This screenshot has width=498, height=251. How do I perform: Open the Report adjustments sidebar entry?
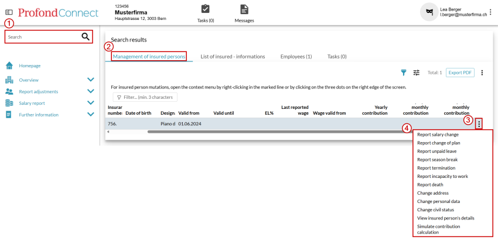pos(39,91)
